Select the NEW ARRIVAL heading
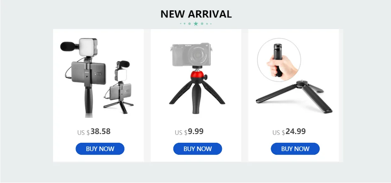Image resolution: width=391 pixels, height=183 pixels. (x=196, y=14)
